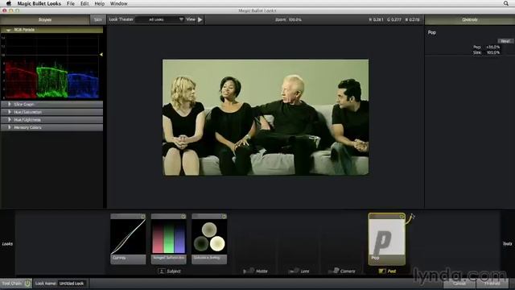Click the R 0.261 readout
This screenshot has width=515, height=290.
pyautogui.click(x=376, y=19)
